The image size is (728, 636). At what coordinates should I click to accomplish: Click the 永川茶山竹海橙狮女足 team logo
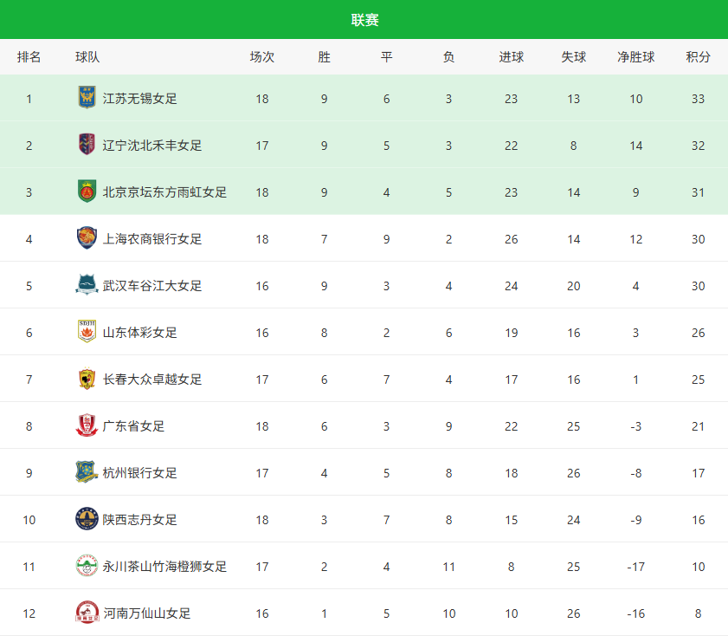pos(87,566)
